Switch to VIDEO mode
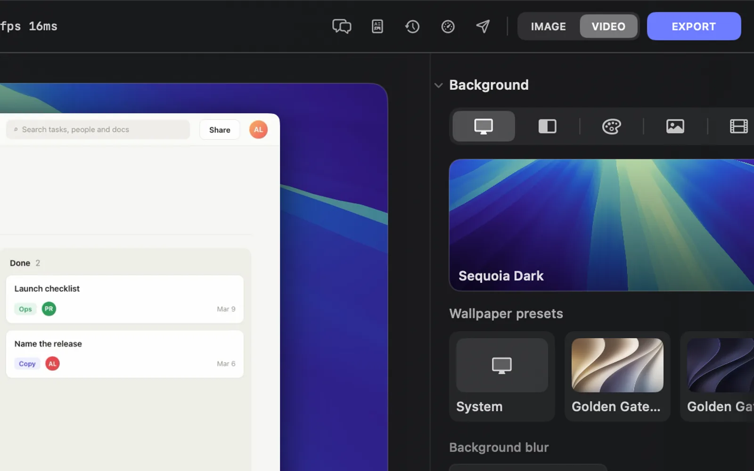754x471 pixels. tap(608, 26)
